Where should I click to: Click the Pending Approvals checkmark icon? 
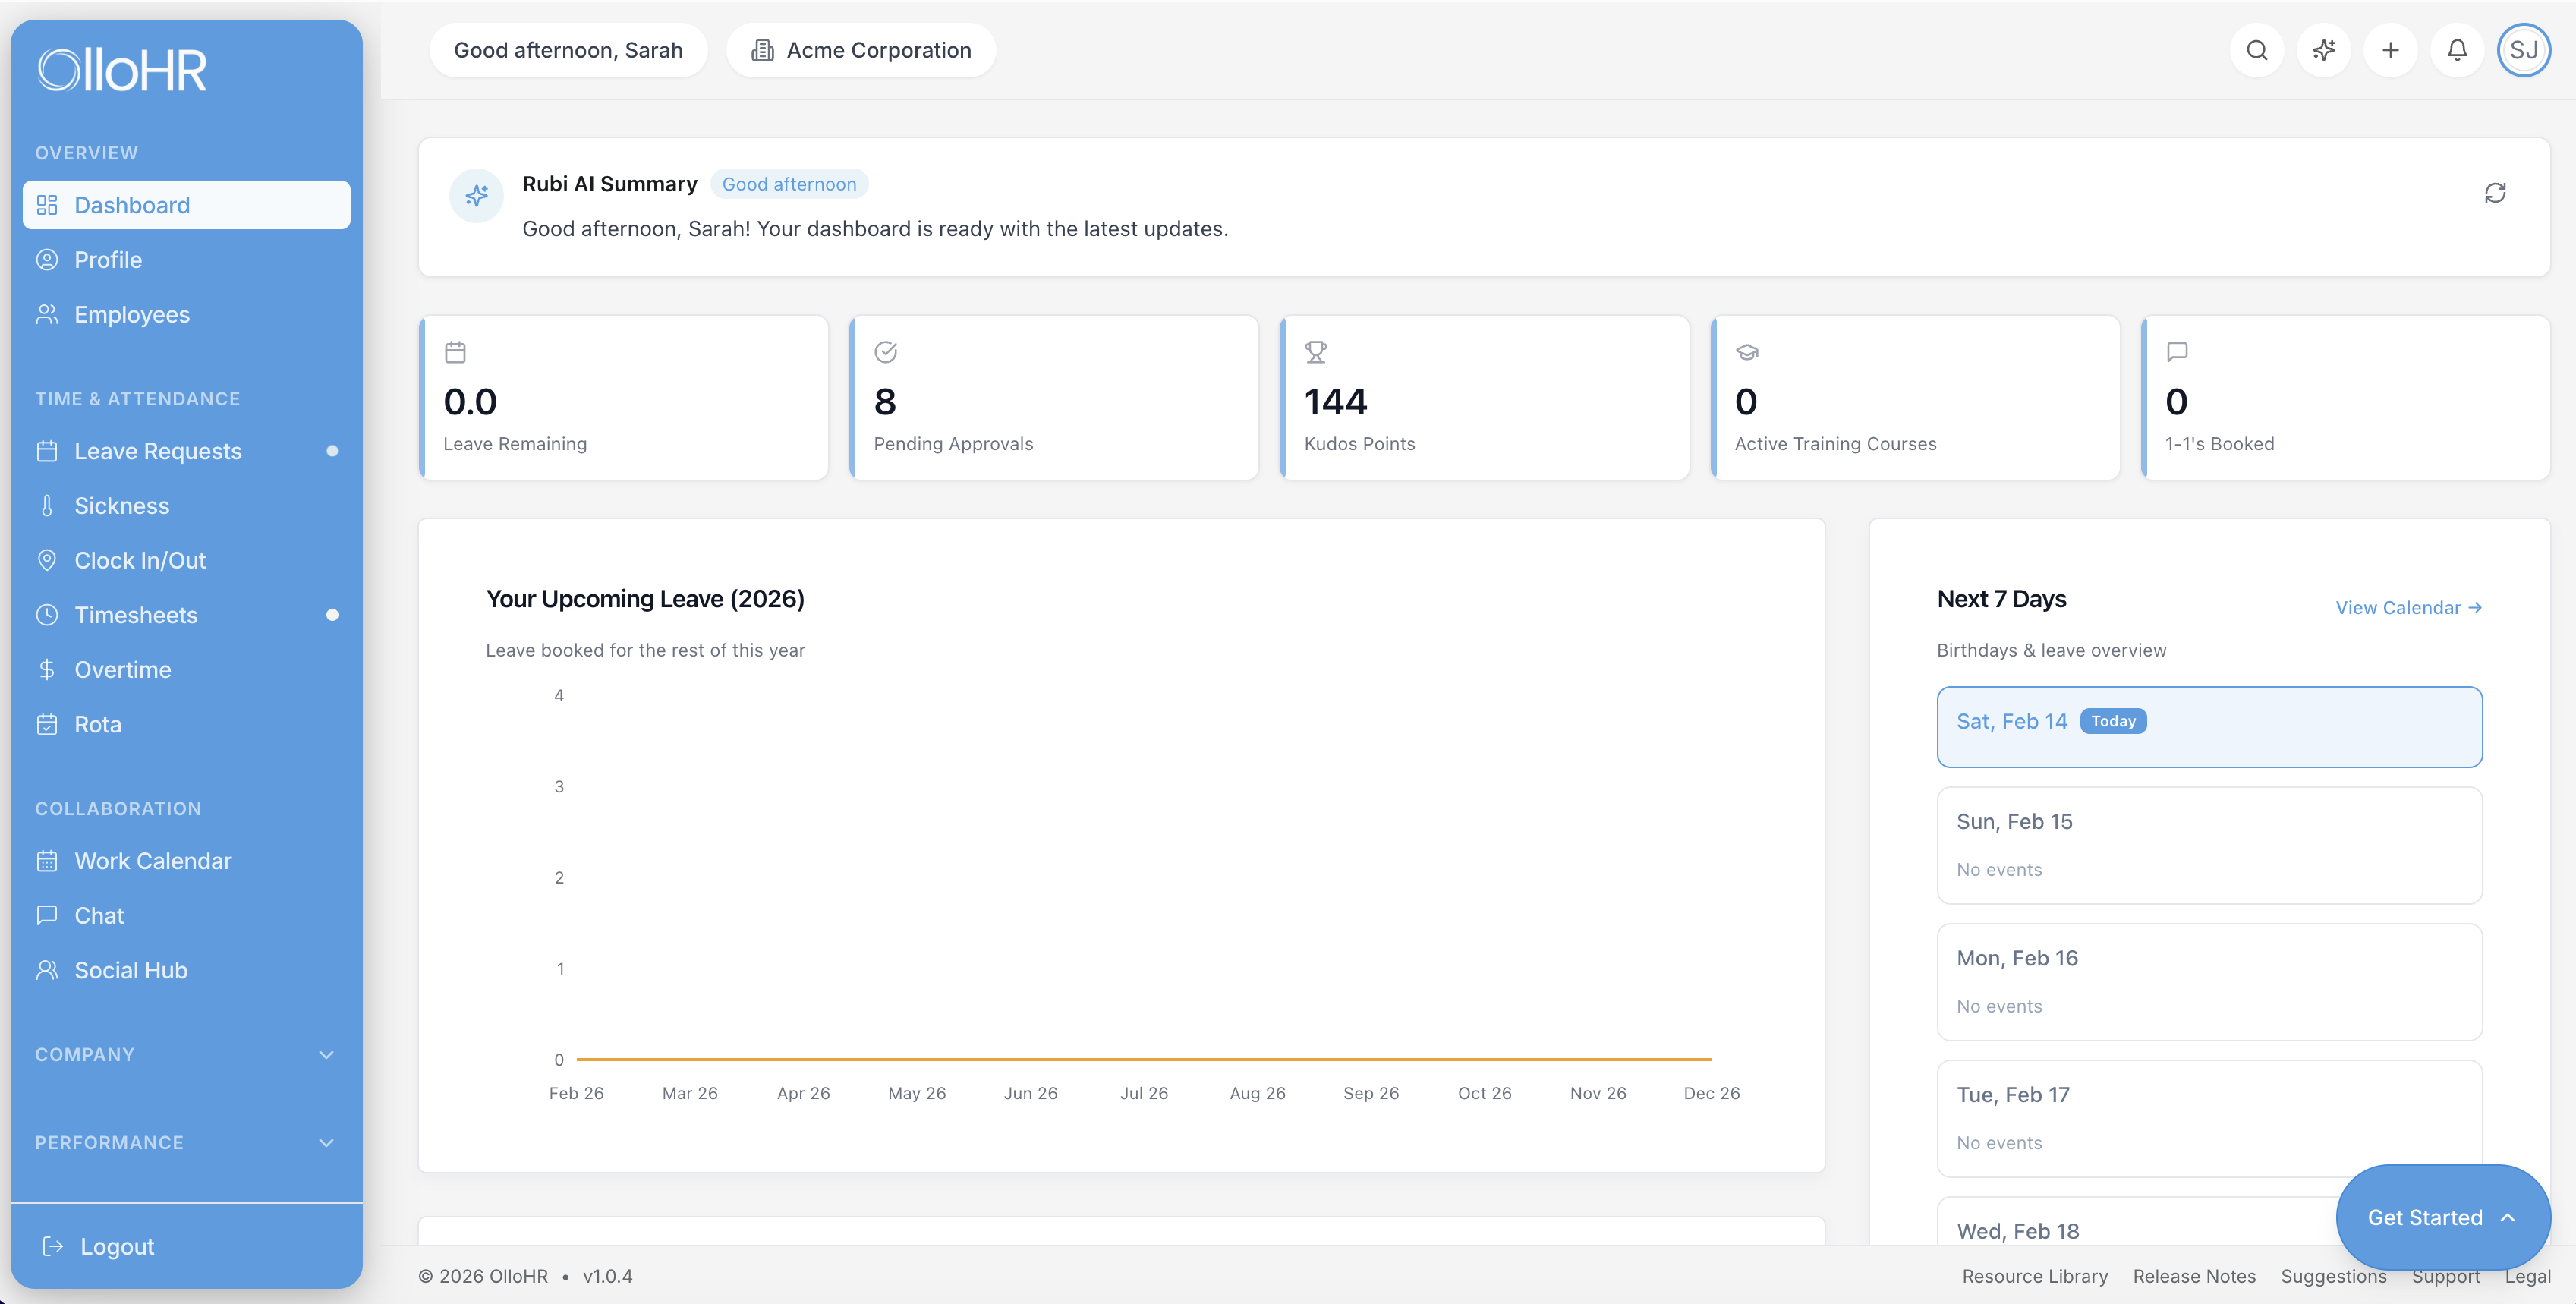[x=885, y=352]
